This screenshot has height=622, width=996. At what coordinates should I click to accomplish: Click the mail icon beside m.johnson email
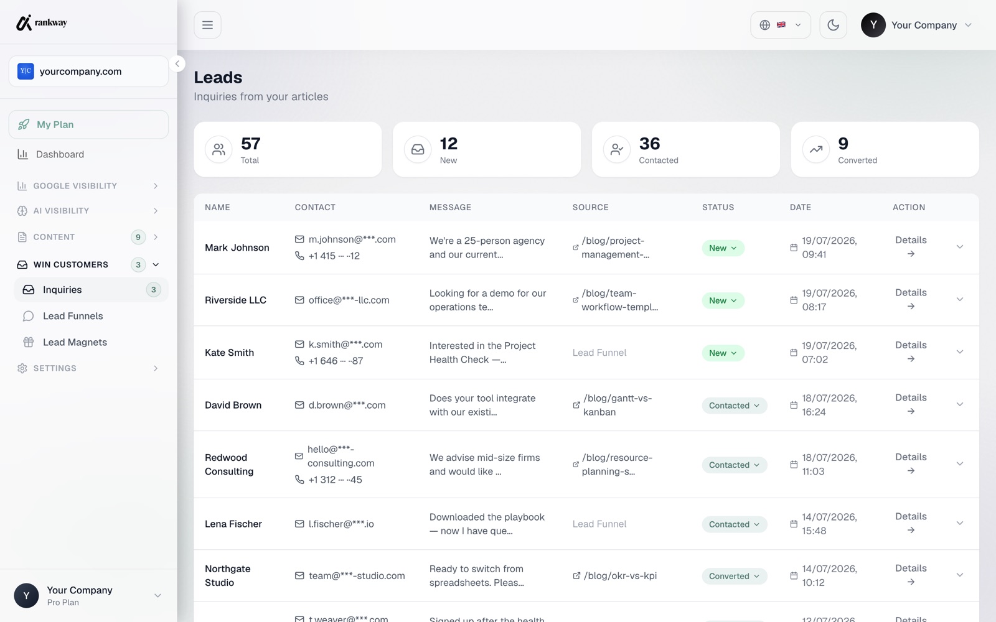pyautogui.click(x=299, y=239)
